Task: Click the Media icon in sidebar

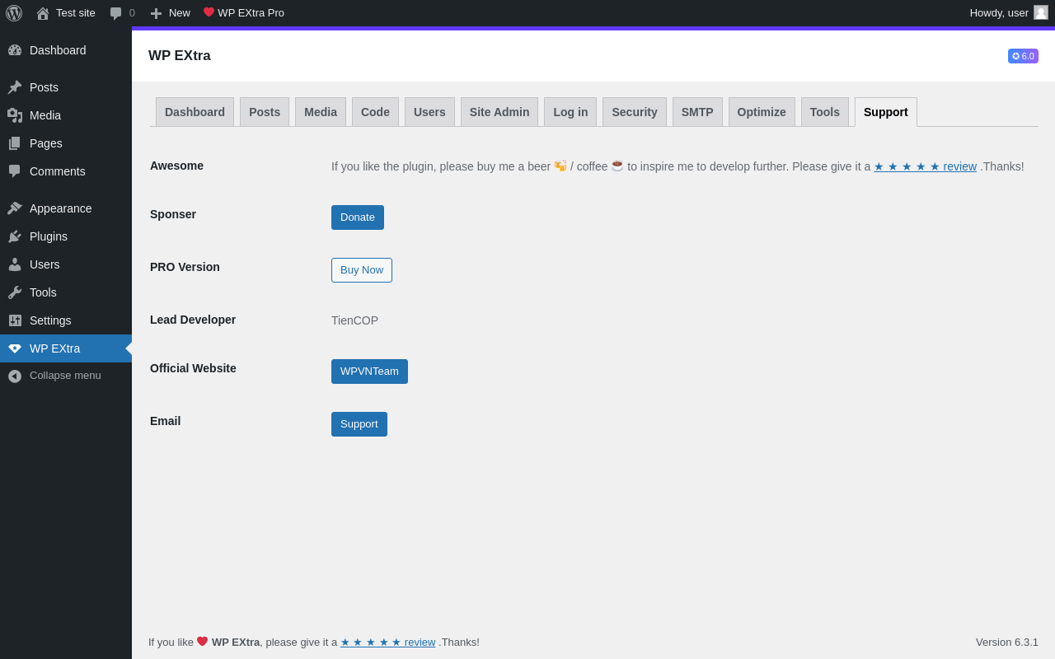Action: click(x=15, y=115)
